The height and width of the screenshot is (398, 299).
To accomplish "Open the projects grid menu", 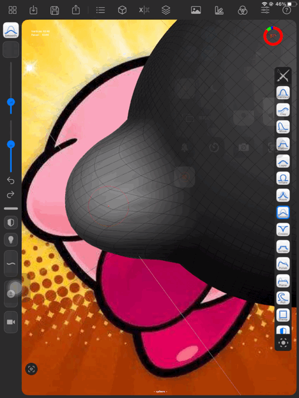I will coord(13,10).
